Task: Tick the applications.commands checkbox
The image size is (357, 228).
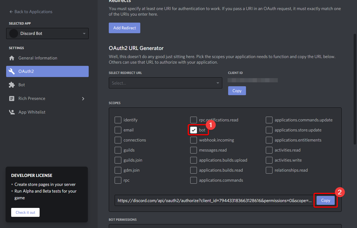Action: (194, 180)
